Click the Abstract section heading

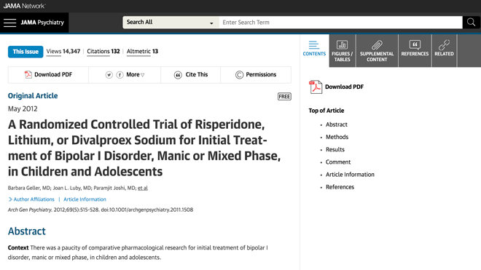(x=27, y=231)
